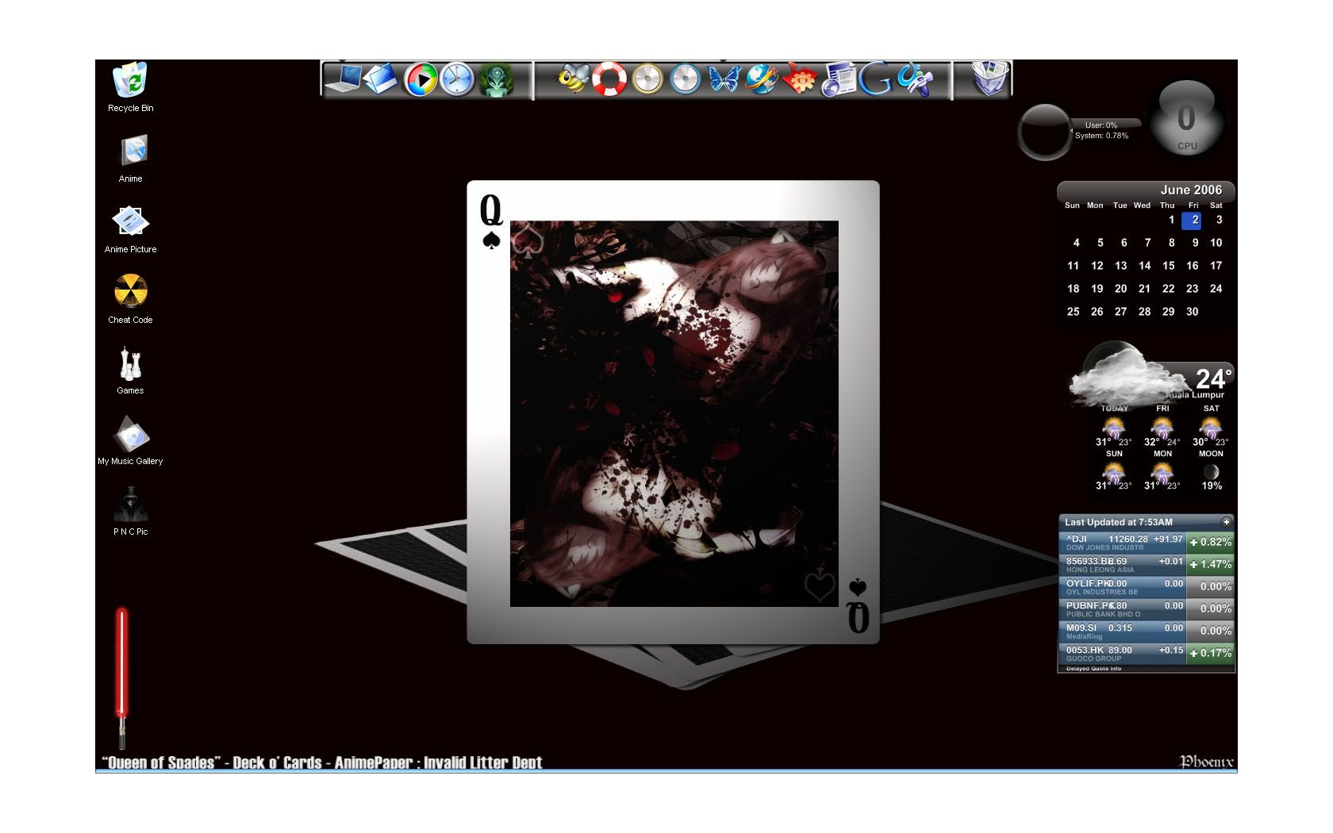Launch the blue butterfly dock icon

click(x=724, y=79)
